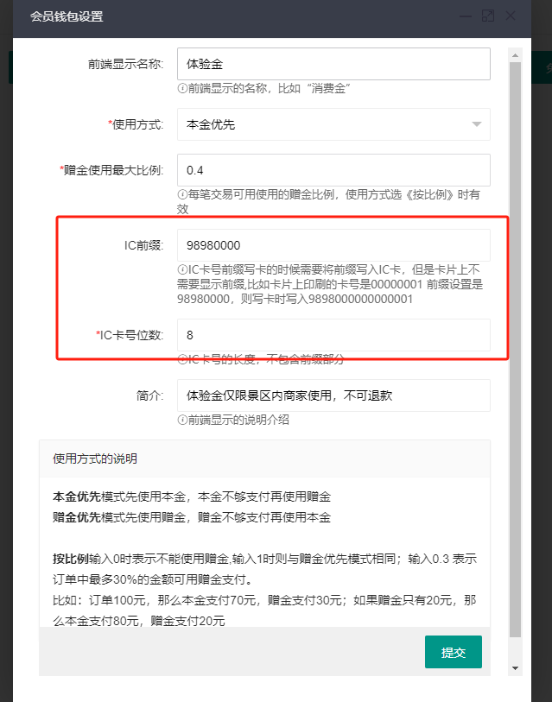Click the IC卡号位数 input showing 8
552x702 pixels.
click(x=333, y=335)
